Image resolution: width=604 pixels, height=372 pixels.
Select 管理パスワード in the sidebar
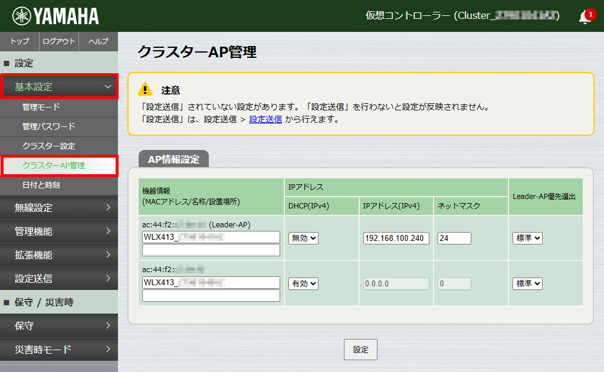(x=59, y=127)
